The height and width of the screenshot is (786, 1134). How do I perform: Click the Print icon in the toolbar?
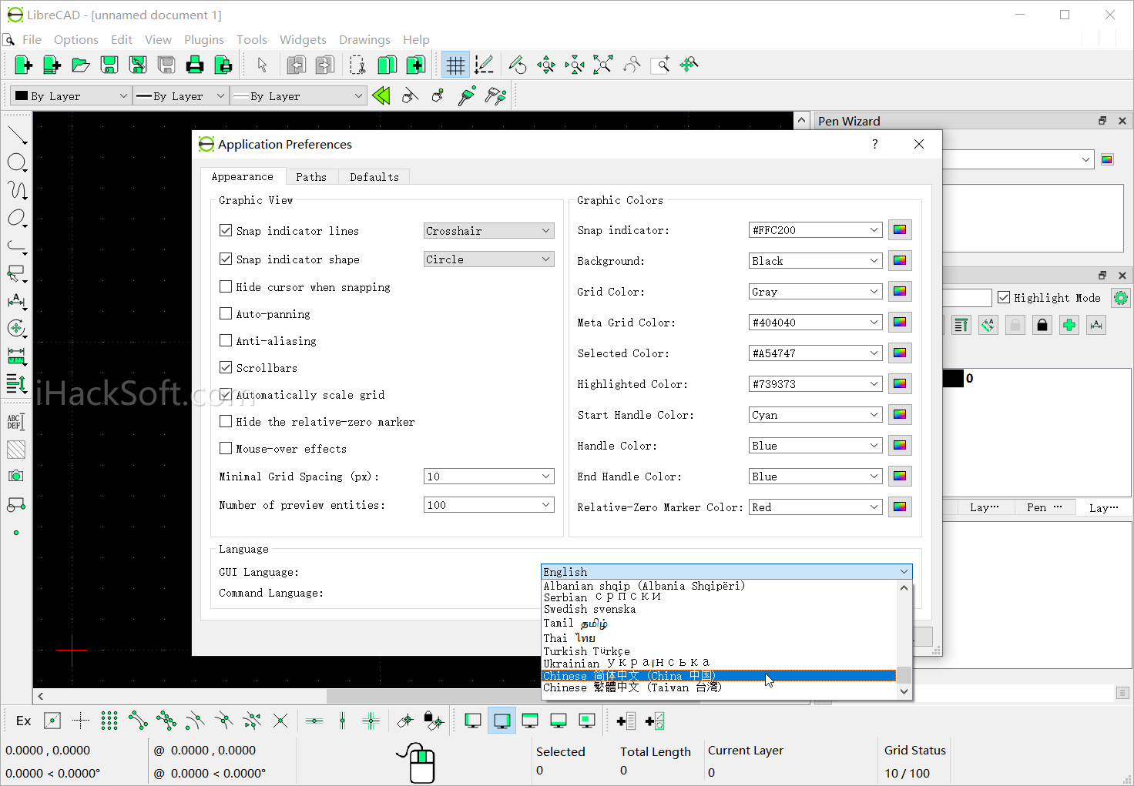coord(195,65)
